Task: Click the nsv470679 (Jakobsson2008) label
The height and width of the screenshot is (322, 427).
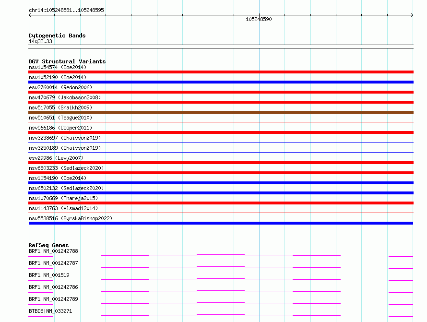Action: [65, 97]
